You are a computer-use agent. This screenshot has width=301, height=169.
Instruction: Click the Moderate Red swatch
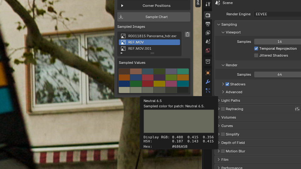[x=148, y=77]
